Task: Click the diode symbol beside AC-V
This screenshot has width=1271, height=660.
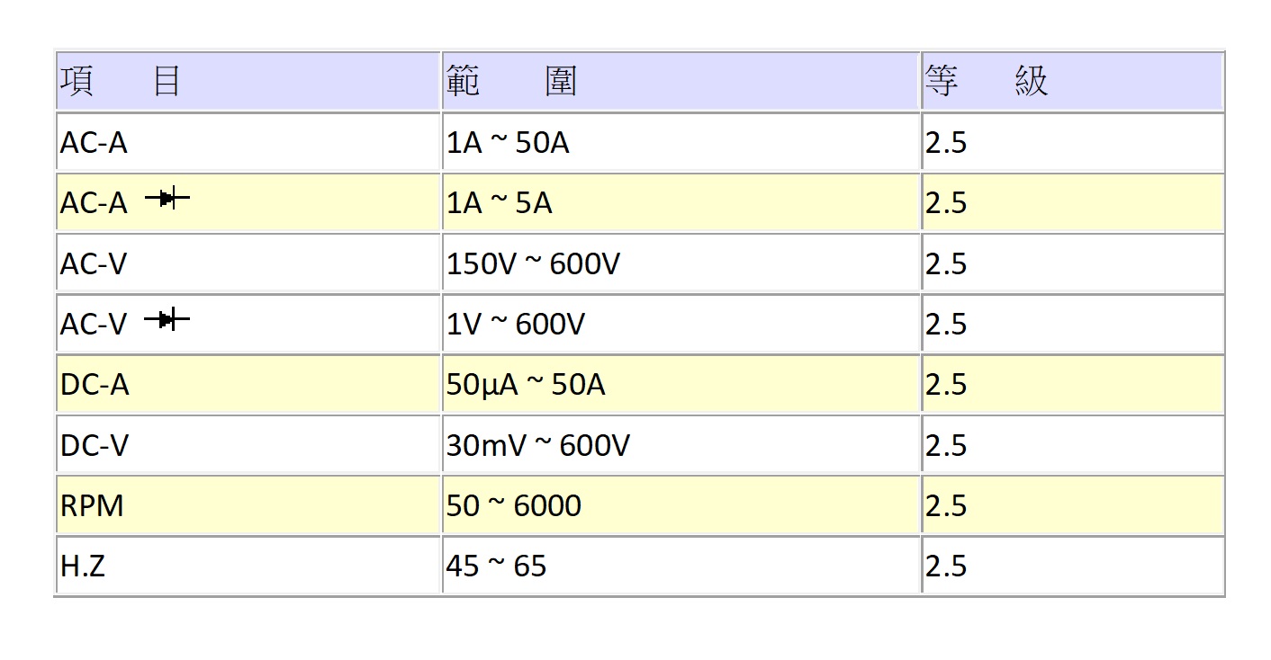Action: click(167, 318)
